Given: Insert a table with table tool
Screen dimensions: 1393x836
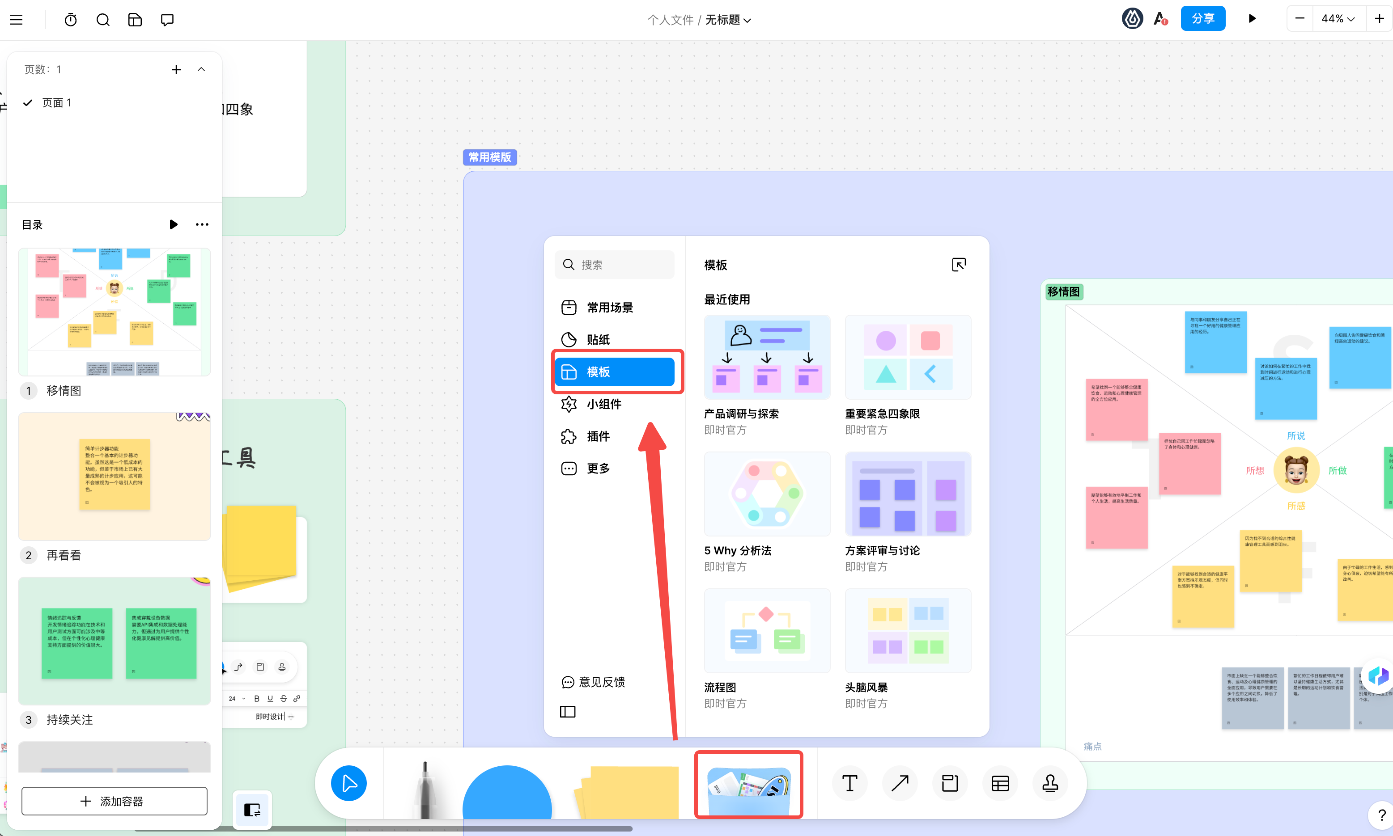Looking at the screenshot, I should click(1000, 783).
